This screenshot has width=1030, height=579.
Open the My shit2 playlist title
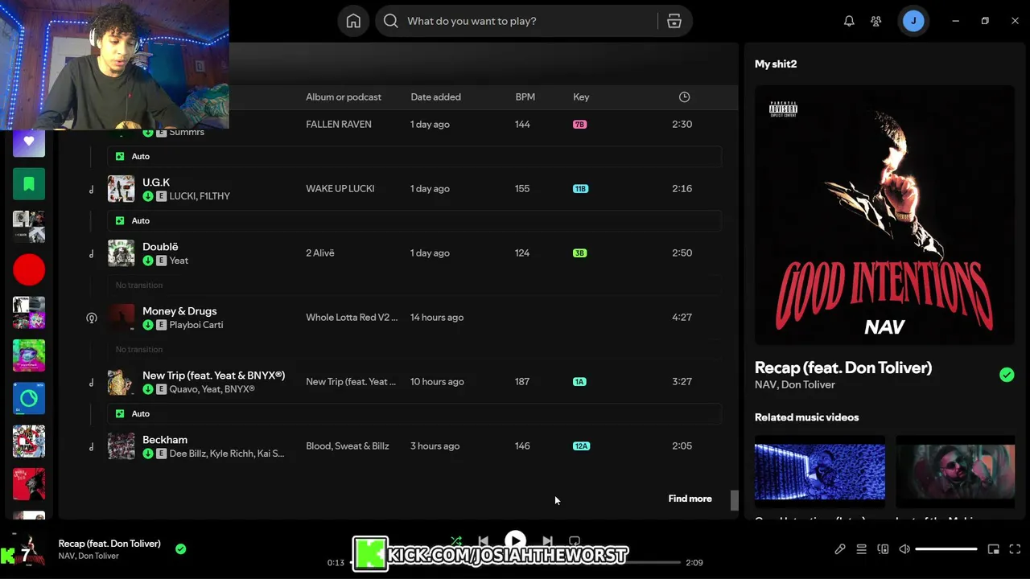pos(776,64)
